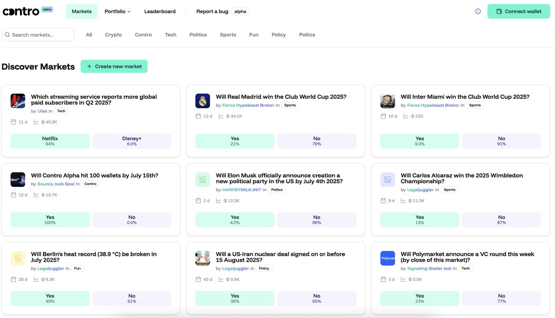Click the alpha badge beside Report a bug

(240, 12)
